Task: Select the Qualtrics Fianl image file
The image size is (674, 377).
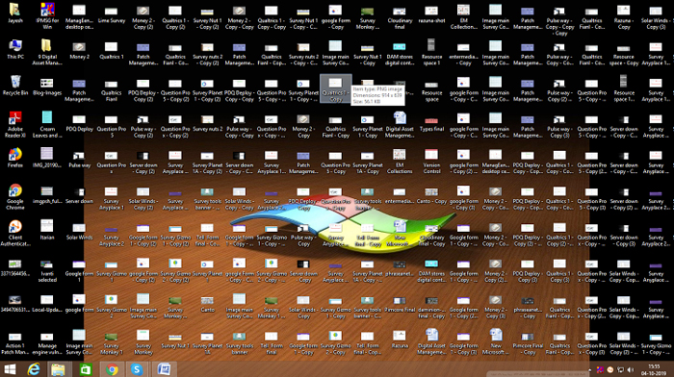Action: [x=112, y=89]
